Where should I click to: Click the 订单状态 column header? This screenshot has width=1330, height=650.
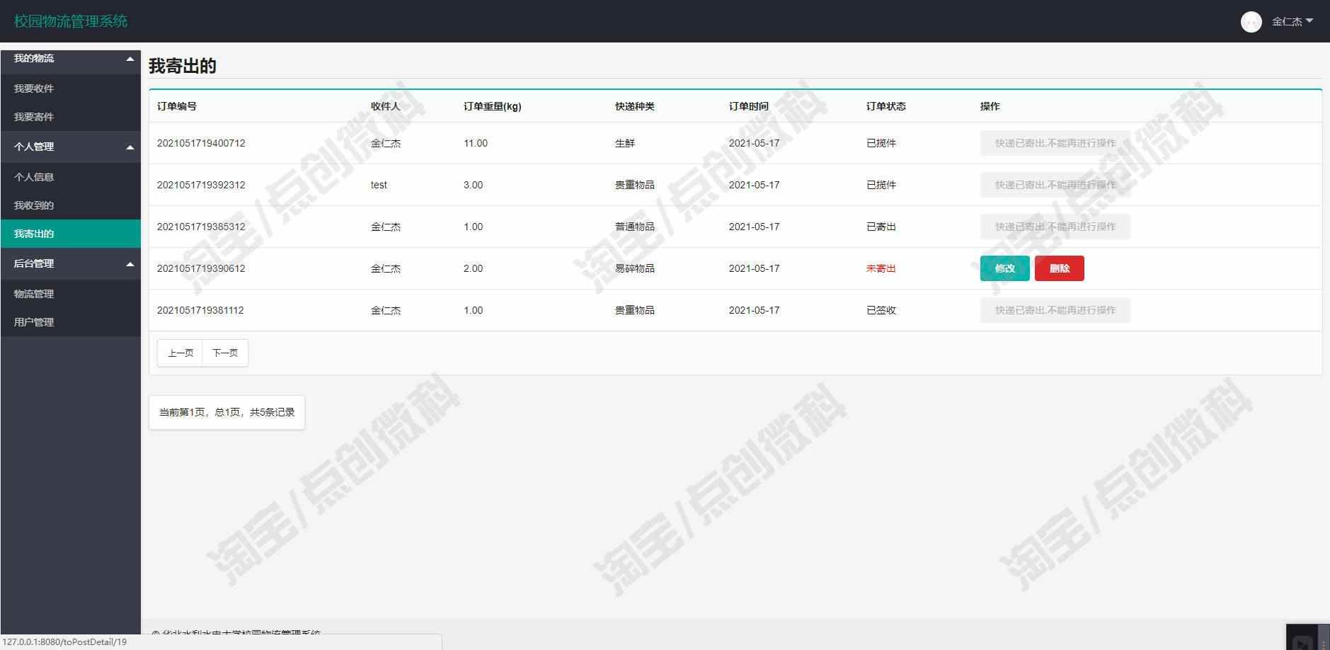(x=886, y=106)
